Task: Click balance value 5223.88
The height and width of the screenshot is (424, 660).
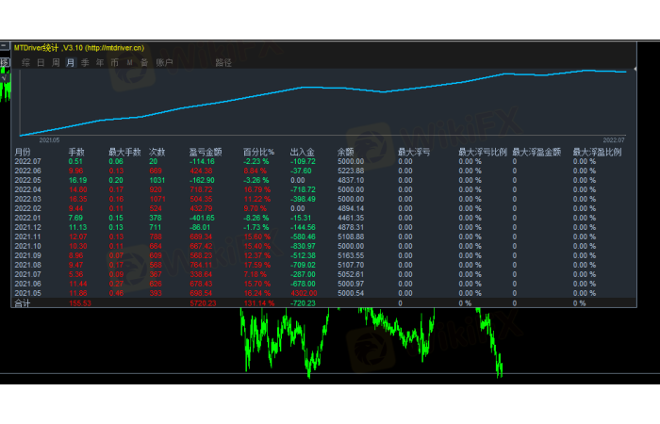Action: pos(351,171)
